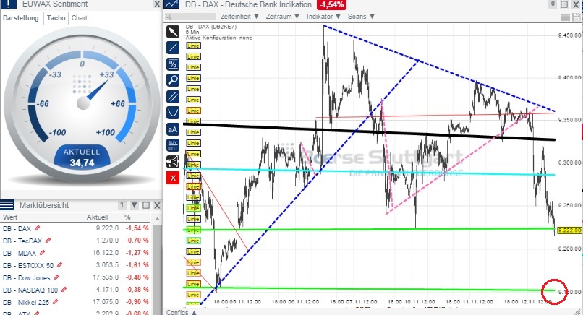Screen dimensions: 583x315
Task: Click pencil icon next to DB - Dow Jones
Action: point(56,277)
